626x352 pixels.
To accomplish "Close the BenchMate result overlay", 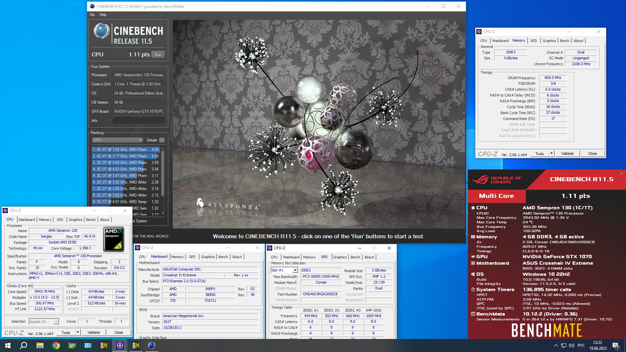I will click(622, 173).
